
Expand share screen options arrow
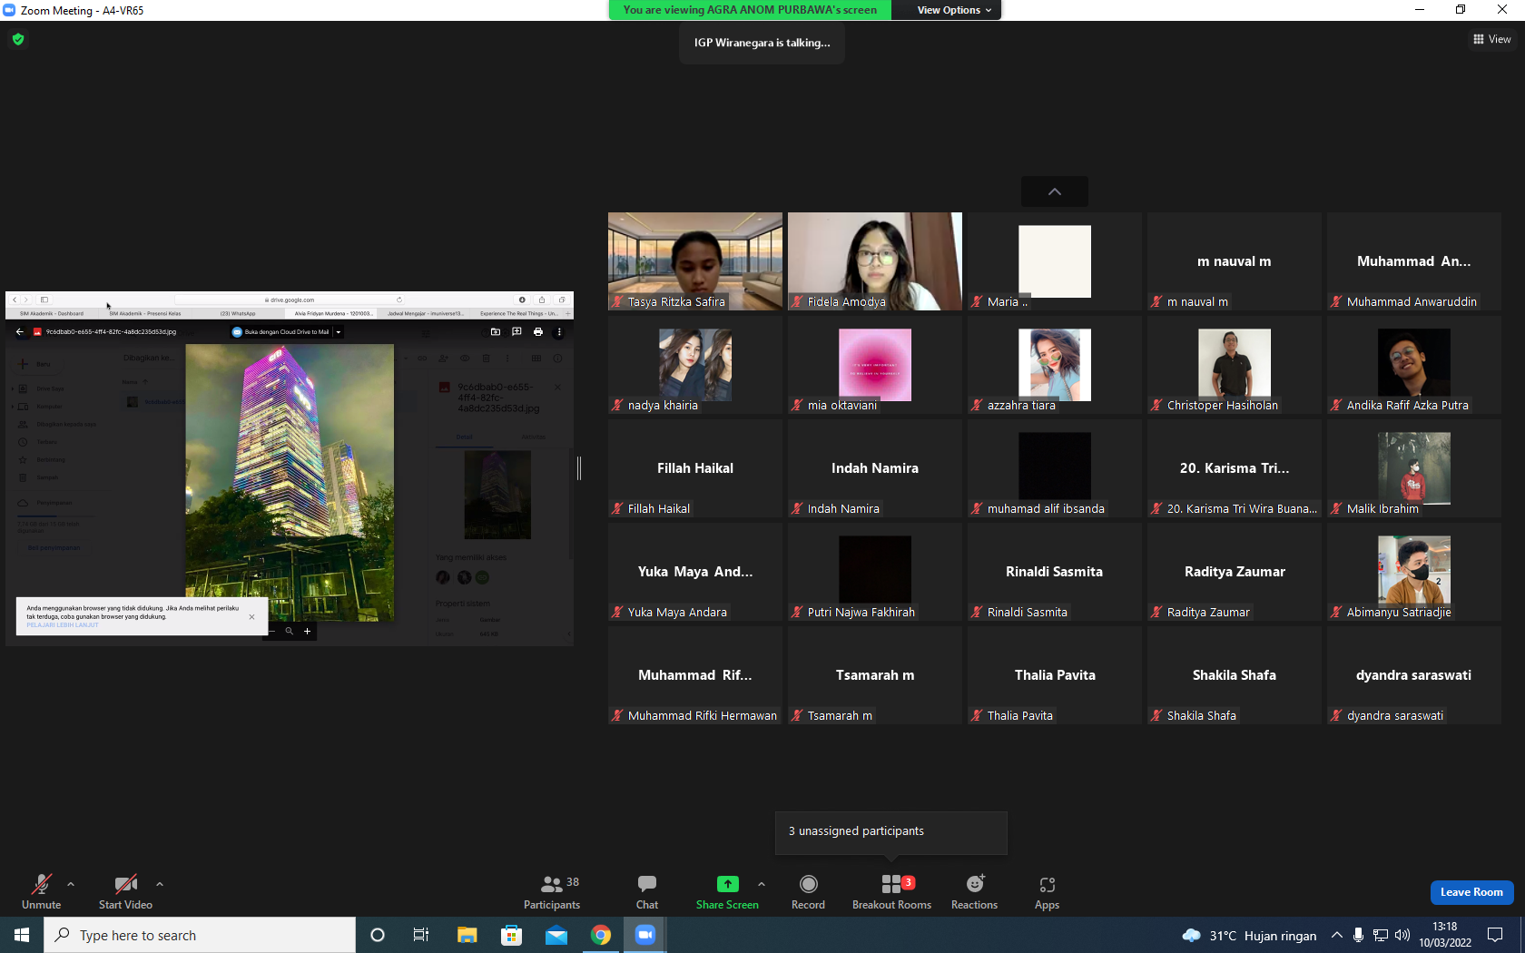(x=762, y=883)
